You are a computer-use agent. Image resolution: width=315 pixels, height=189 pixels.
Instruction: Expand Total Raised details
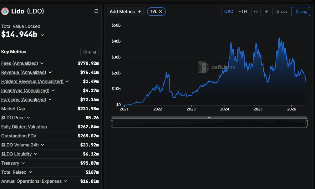click(30, 172)
